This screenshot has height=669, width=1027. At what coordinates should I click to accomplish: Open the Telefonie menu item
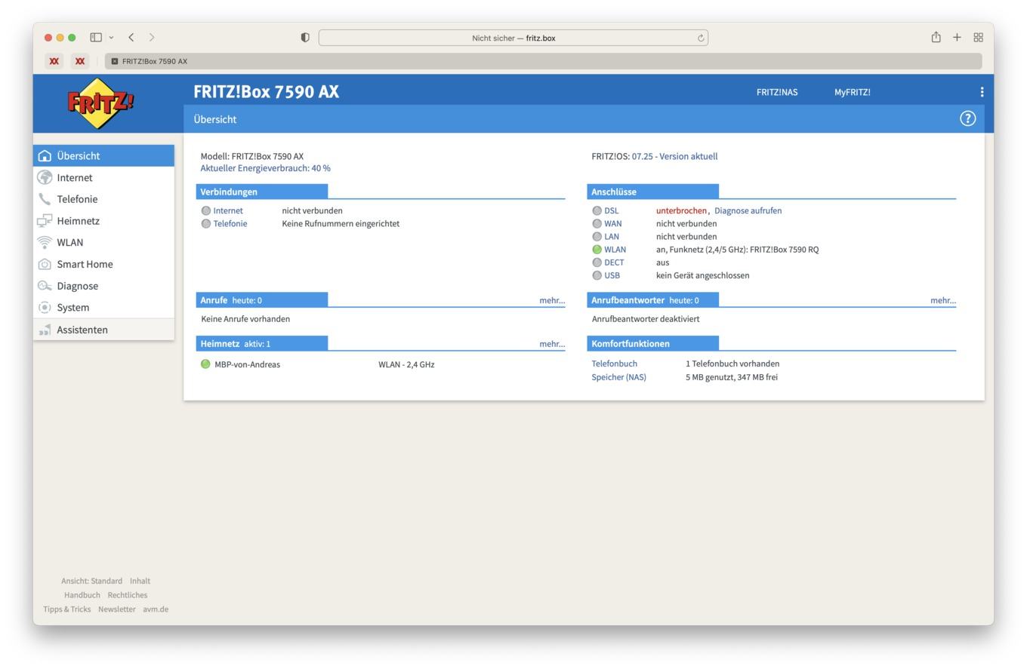(103, 199)
